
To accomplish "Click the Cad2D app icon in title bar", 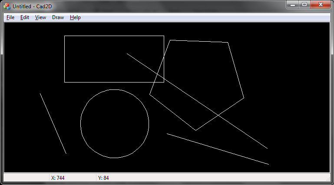I will pos(7,7).
